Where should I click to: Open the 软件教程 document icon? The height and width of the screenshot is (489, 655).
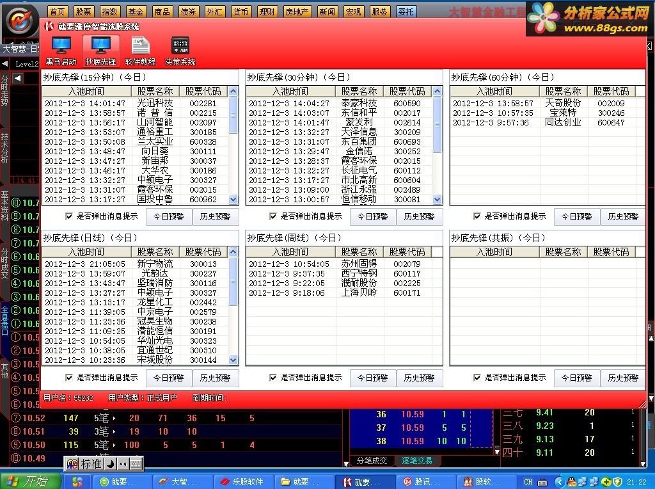pos(140,51)
